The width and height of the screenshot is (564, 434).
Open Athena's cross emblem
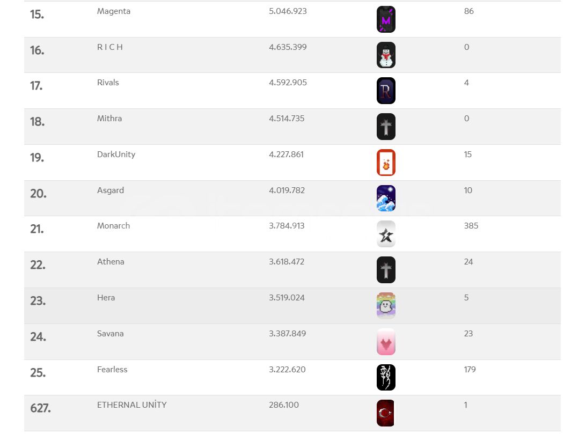(386, 270)
